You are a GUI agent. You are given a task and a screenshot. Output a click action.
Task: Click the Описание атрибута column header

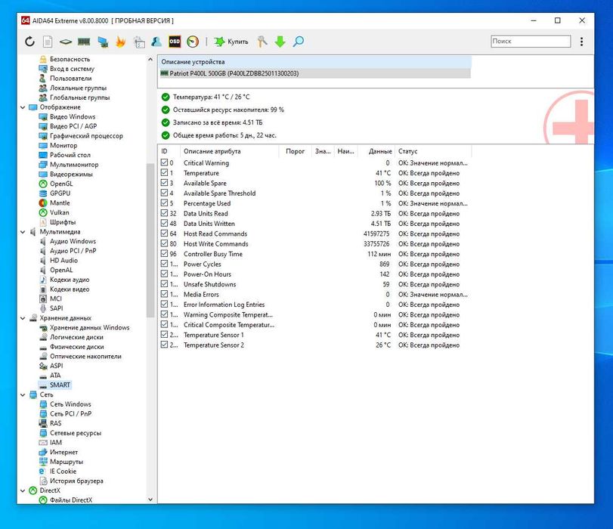(x=230, y=151)
